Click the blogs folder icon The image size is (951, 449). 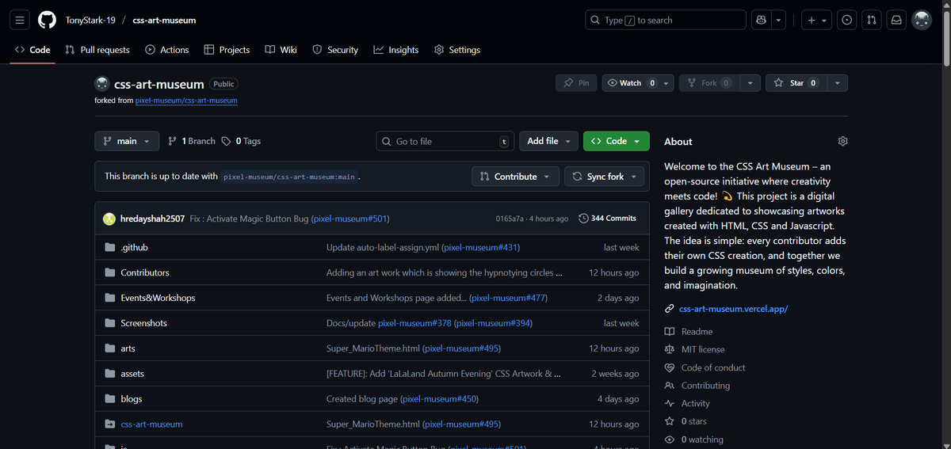[x=110, y=399]
